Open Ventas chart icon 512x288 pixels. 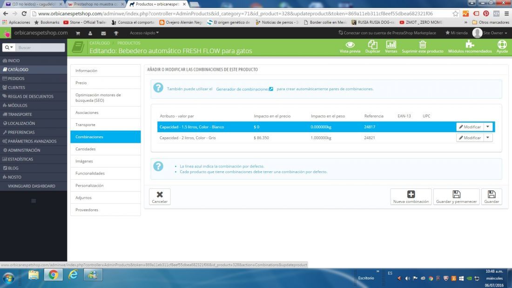click(391, 47)
